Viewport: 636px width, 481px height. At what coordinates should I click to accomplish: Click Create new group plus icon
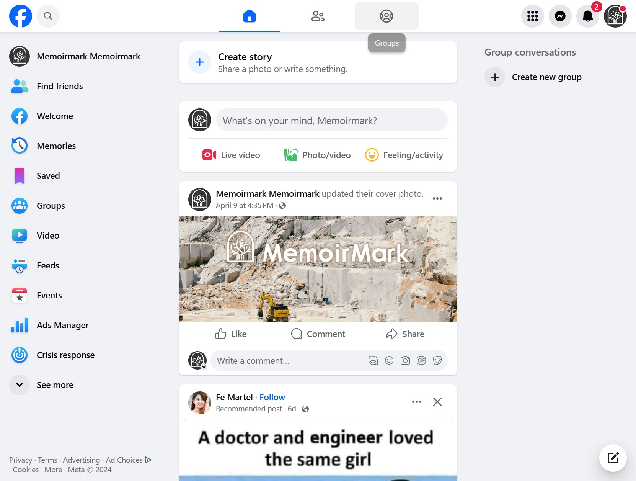[x=495, y=77]
